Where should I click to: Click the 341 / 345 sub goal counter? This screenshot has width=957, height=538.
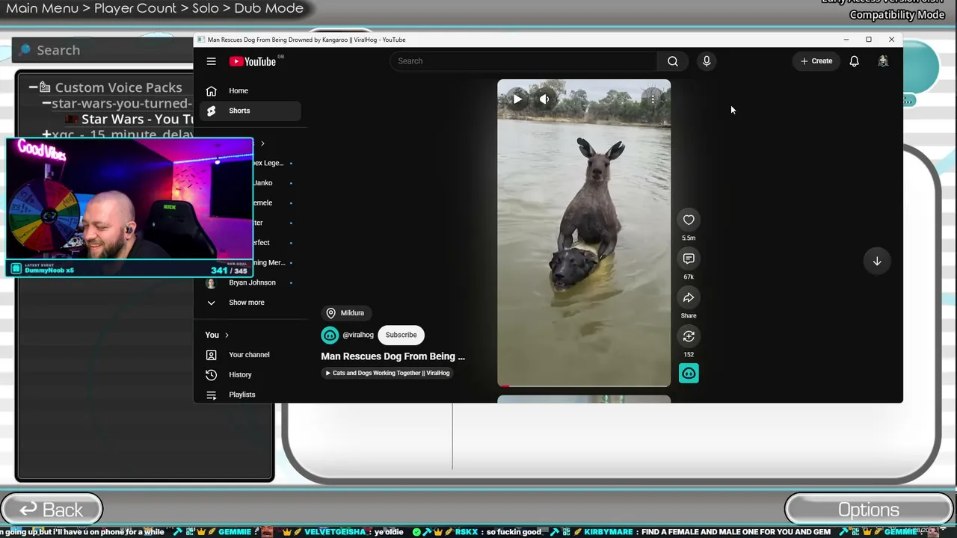point(229,270)
